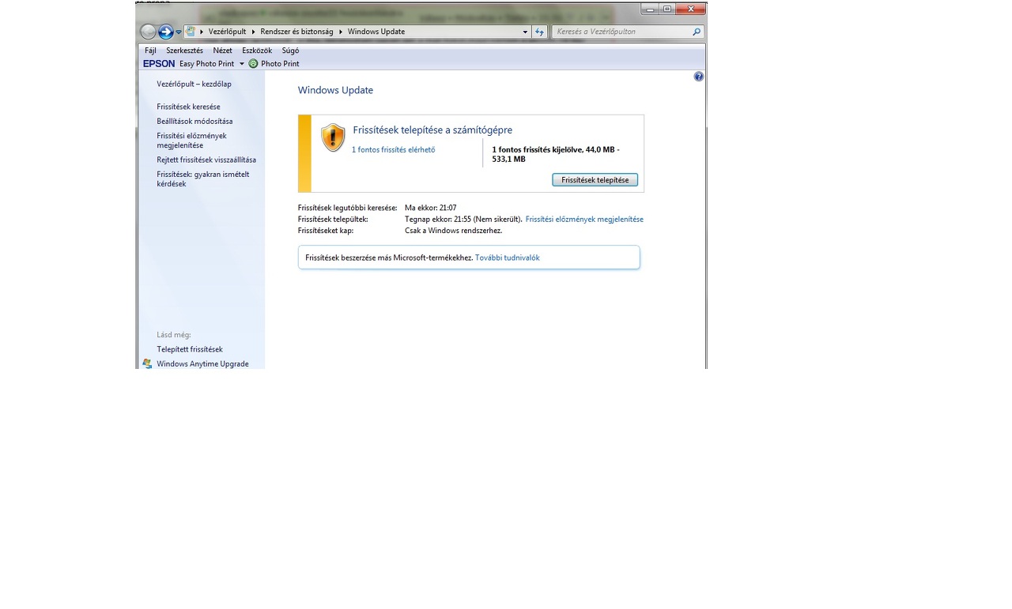The image size is (1012, 609).
Task: Open the Eszközök menu
Action: 257,51
